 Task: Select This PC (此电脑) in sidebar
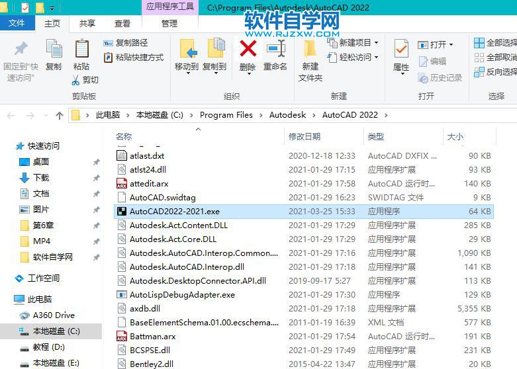click(x=40, y=299)
